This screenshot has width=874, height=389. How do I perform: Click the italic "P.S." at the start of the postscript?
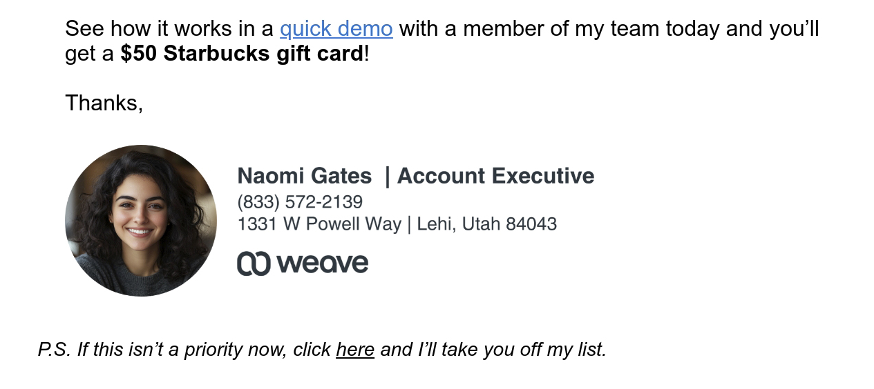click(x=54, y=350)
